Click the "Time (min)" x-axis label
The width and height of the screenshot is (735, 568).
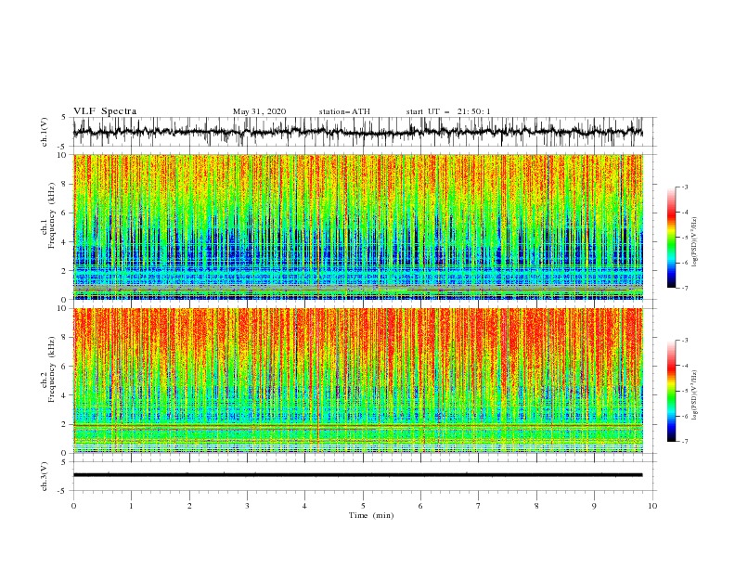371,515
